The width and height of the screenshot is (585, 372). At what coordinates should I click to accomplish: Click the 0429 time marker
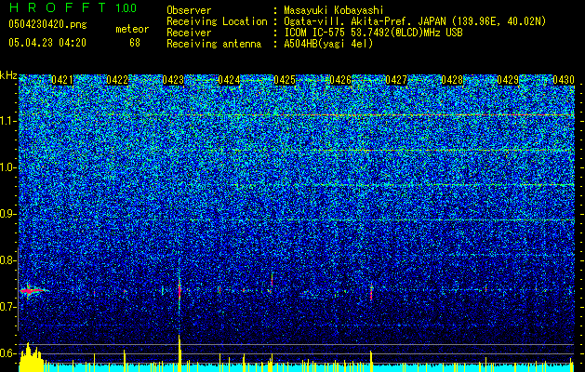tap(508, 80)
